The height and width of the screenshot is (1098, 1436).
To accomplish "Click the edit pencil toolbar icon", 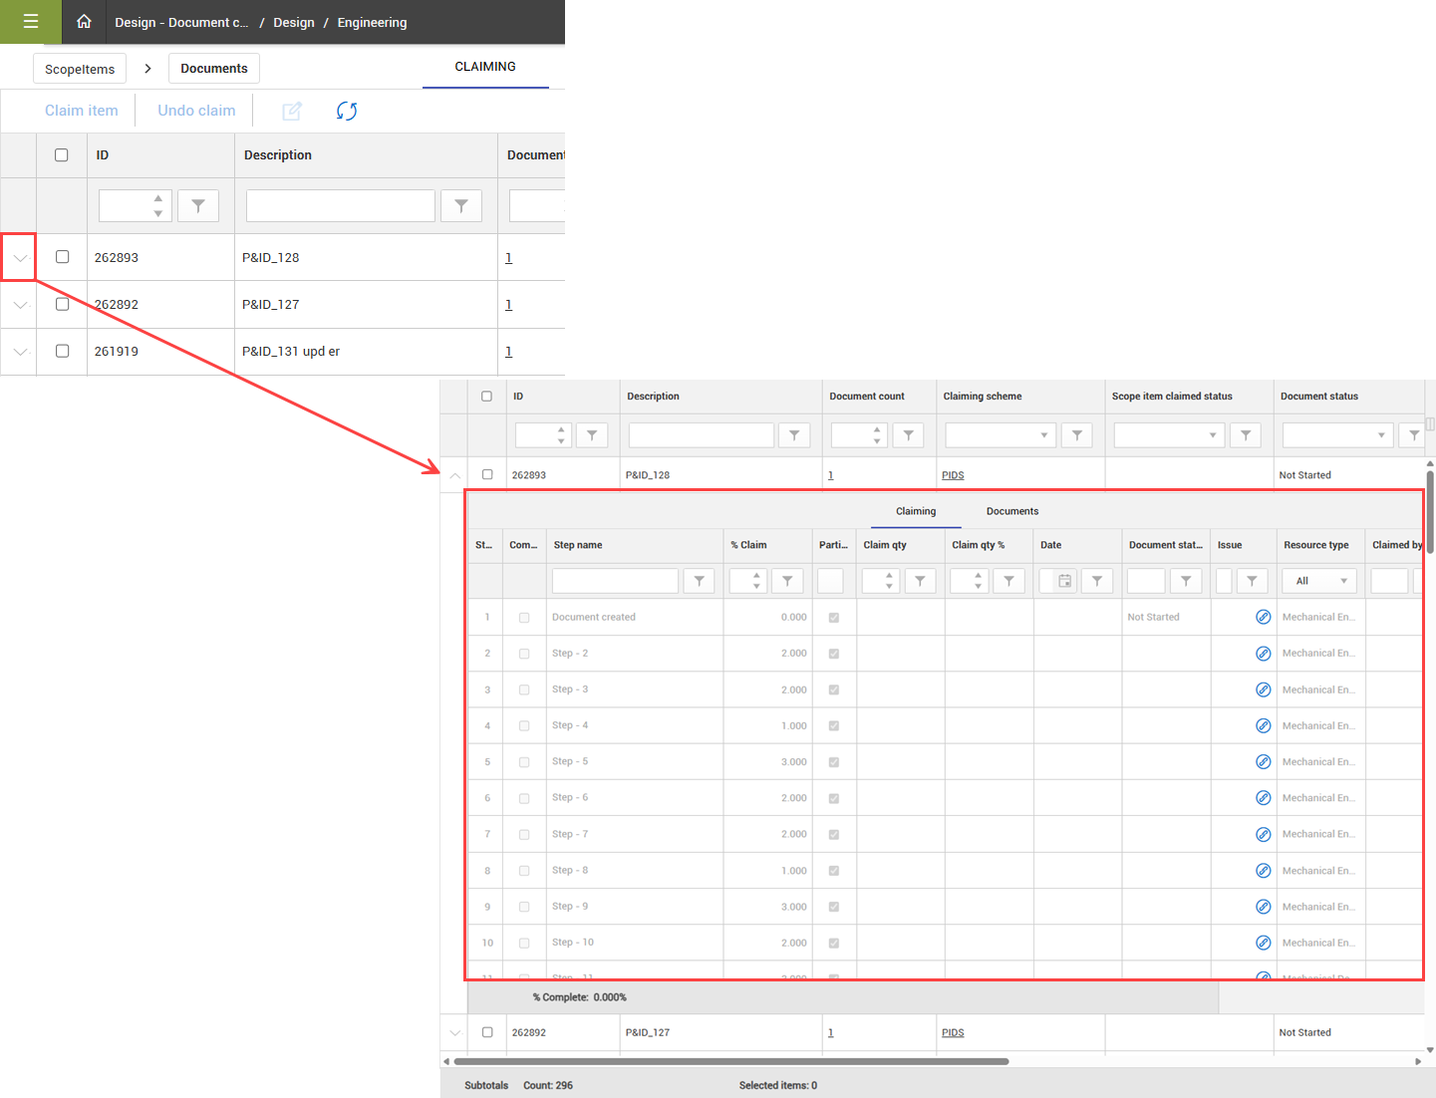I will [x=292, y=111].
